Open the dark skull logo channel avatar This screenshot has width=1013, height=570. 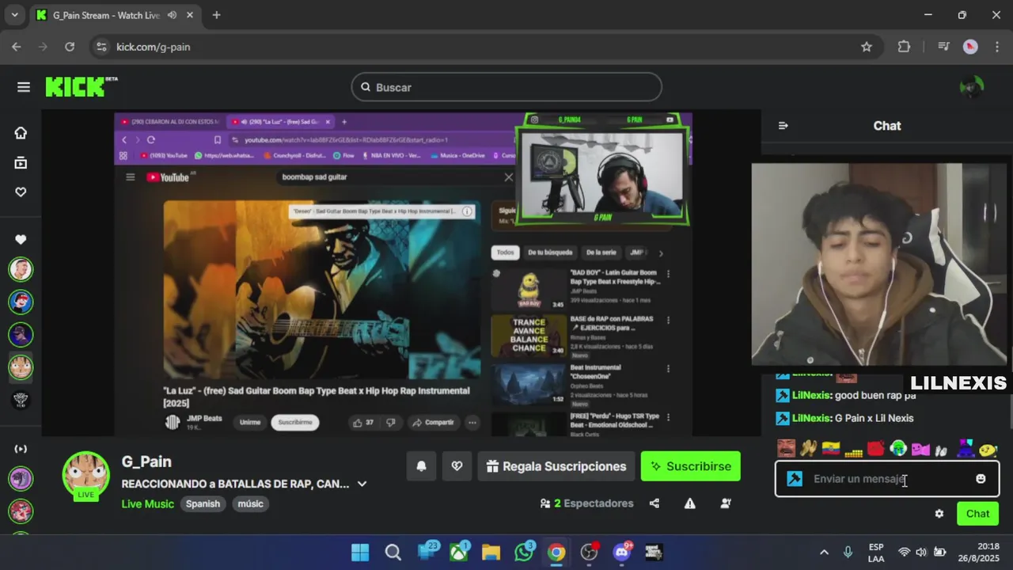pyautogui.click(x=21, y=400)
